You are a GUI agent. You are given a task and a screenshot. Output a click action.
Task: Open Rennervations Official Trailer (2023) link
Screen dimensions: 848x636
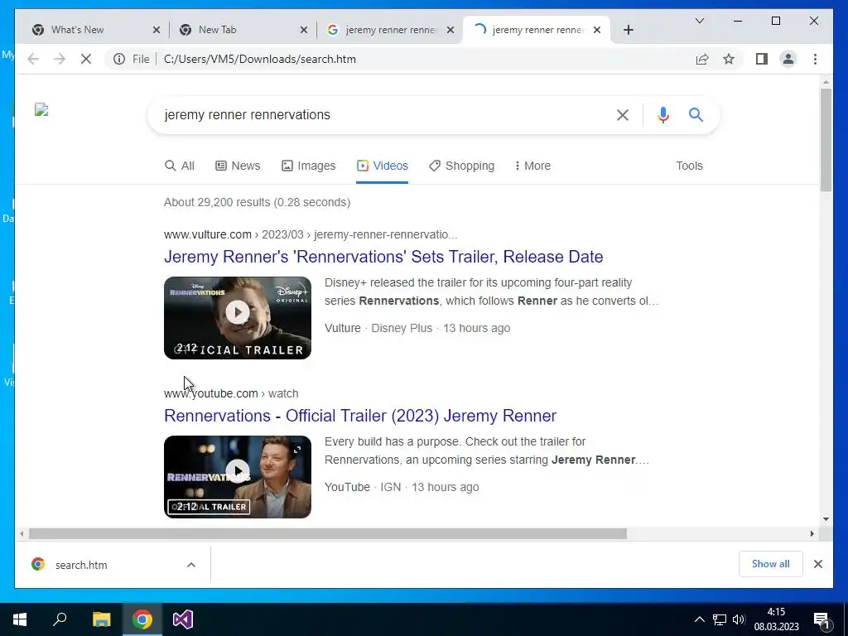(360, 416)
